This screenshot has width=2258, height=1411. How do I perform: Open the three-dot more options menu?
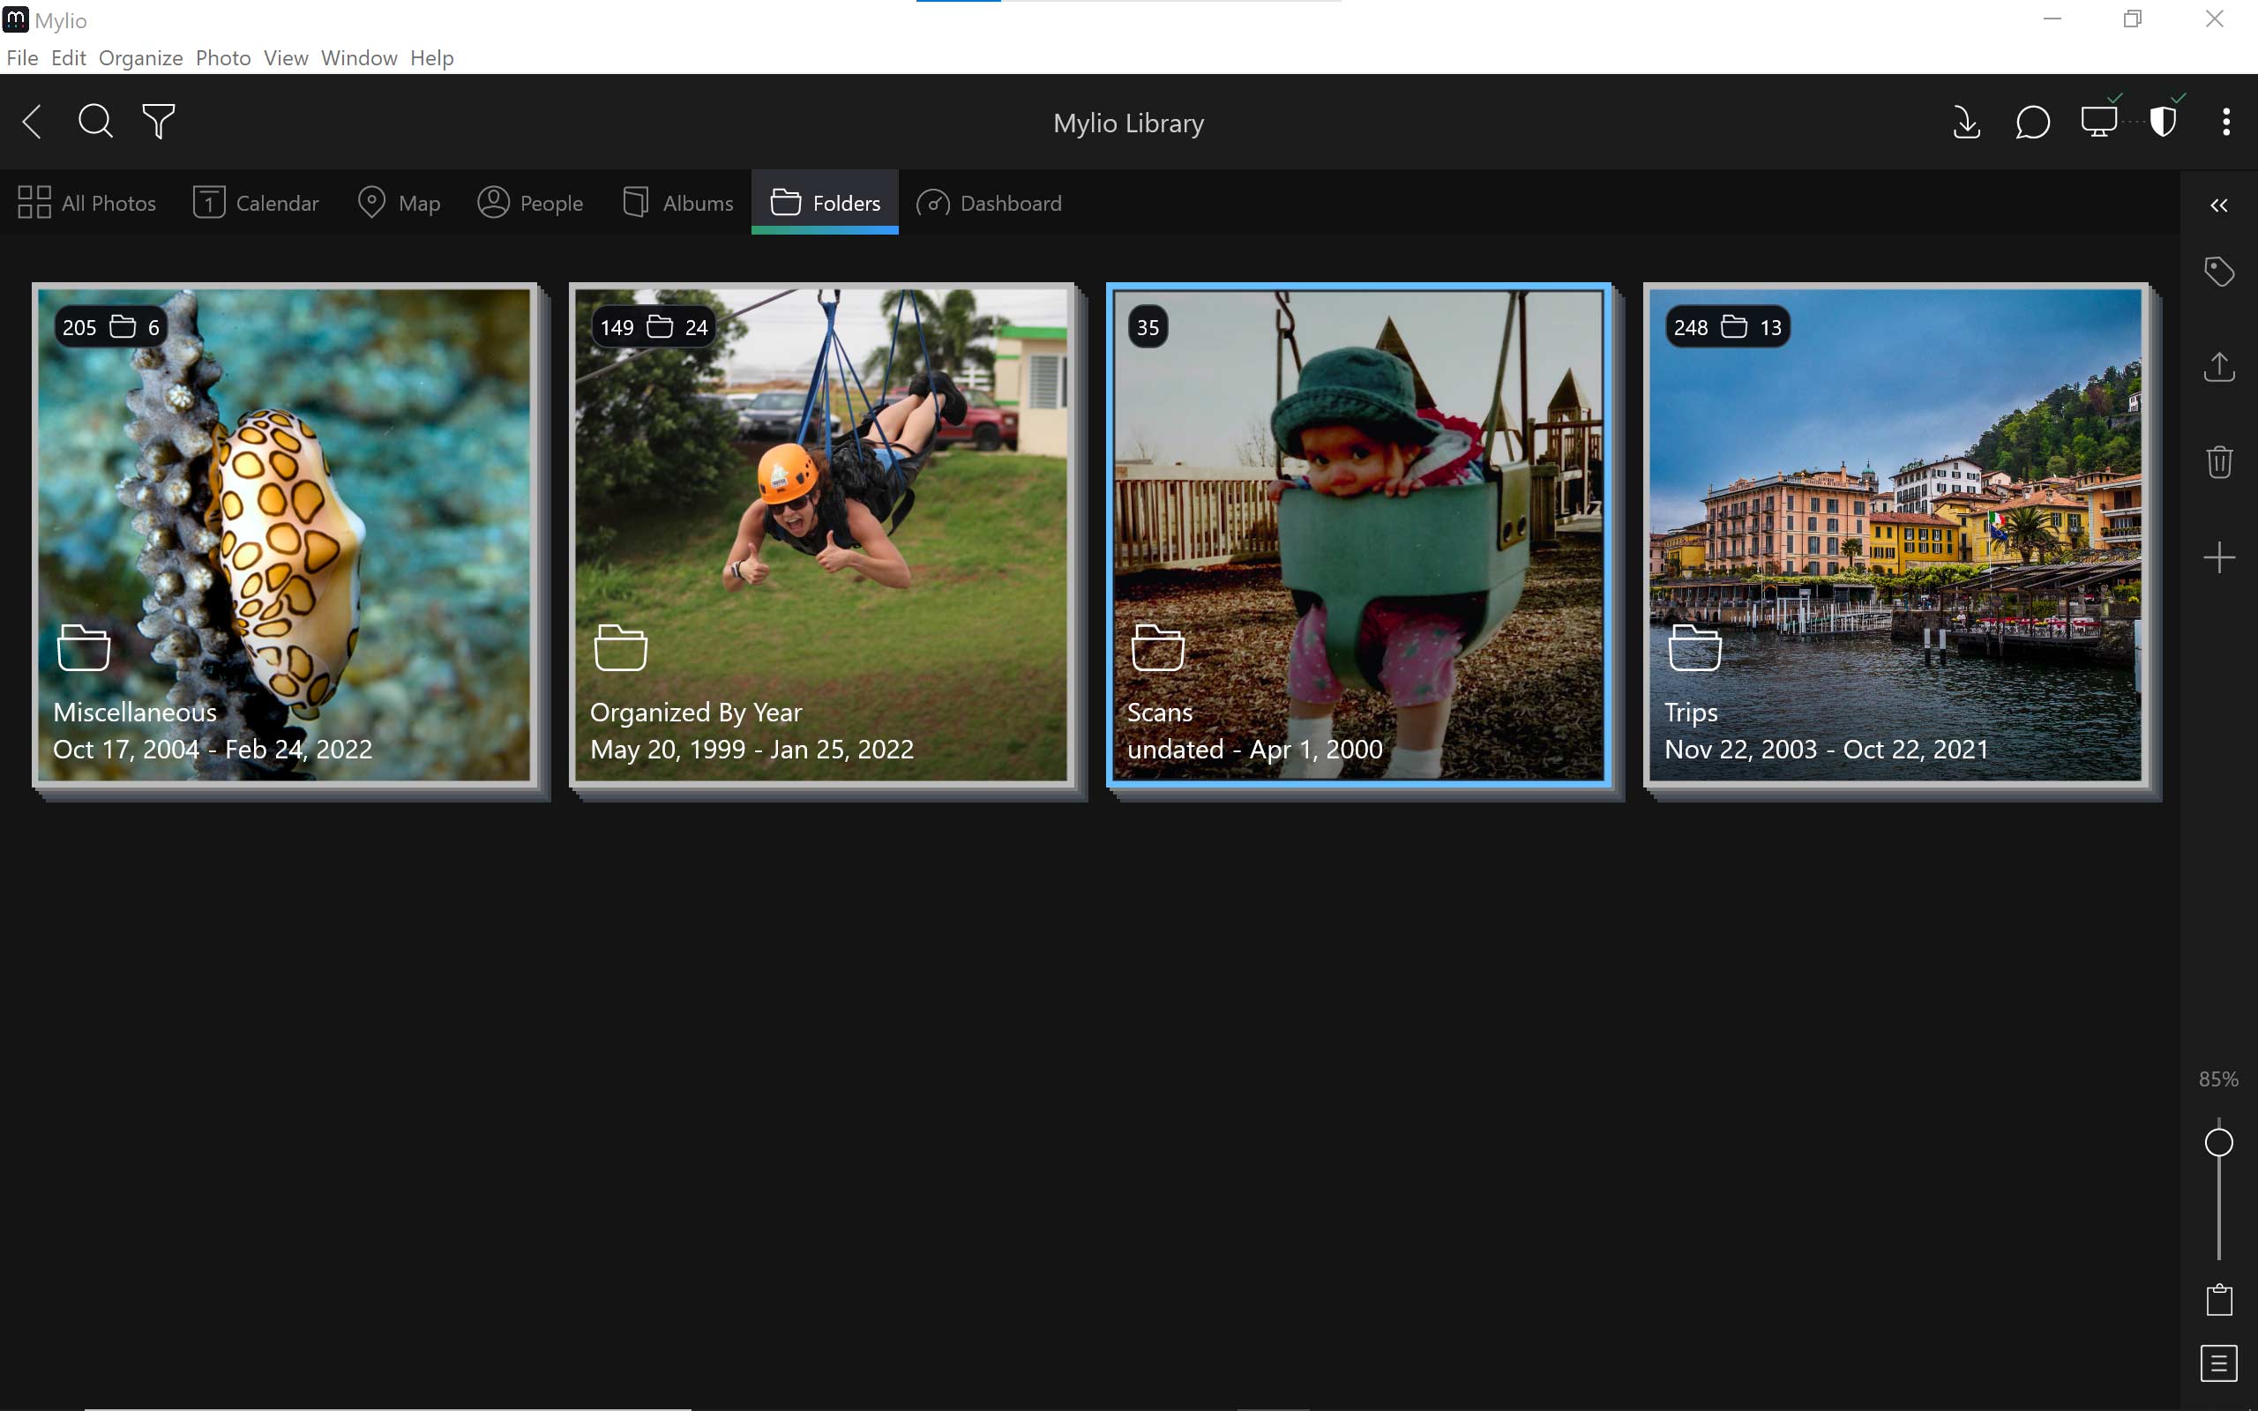(x=2226, y=123)
